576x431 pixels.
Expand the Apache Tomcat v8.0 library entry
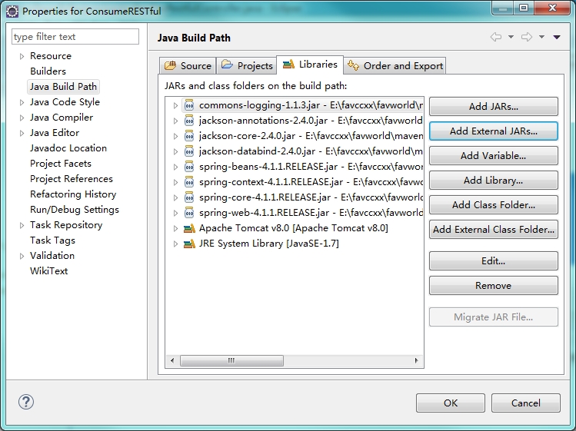pyautogui.click(x=175, y=228)
